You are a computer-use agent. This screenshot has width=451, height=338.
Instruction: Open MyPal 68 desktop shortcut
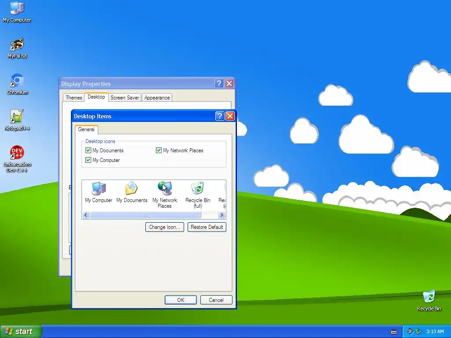click(17, 48)
